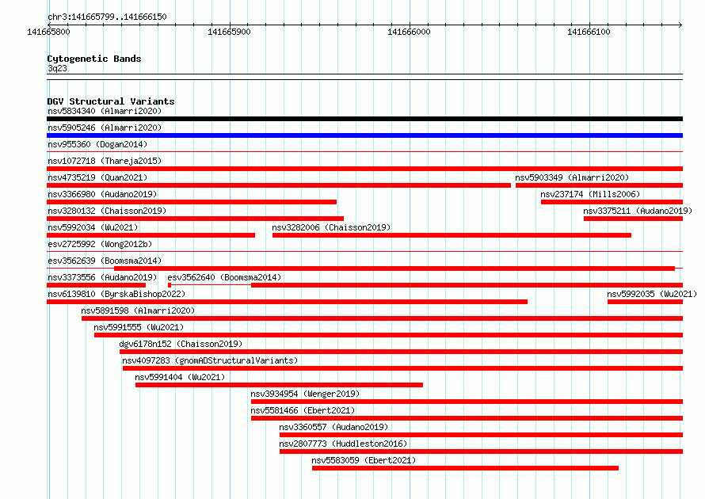Select the blue nsv5905246 variant bar
The width and height of the screenshot is (705, 499).
[x=364, y=135]
